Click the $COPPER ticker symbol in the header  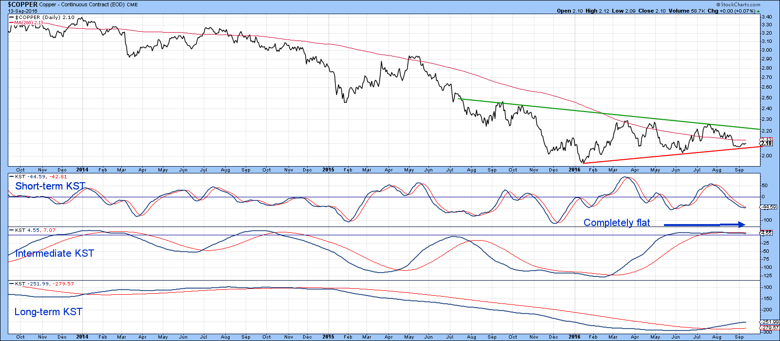[x=23, y=4]
